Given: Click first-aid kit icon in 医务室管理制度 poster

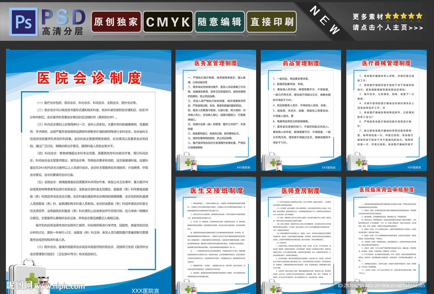Looking at the screenshot, I should [187, 162].
